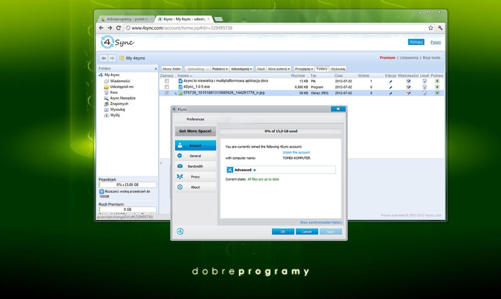Click edit pencil for the .jpg file

click(x=390, y=93)
